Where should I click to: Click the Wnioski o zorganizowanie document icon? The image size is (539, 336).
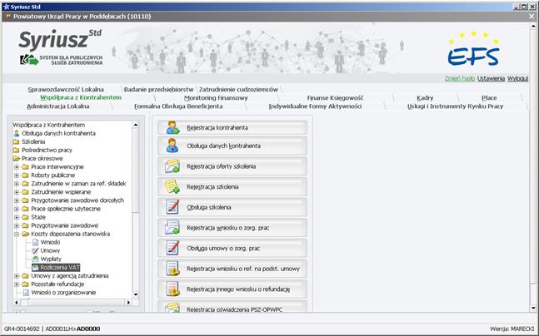pyautogui.click(x=26, y=293)
